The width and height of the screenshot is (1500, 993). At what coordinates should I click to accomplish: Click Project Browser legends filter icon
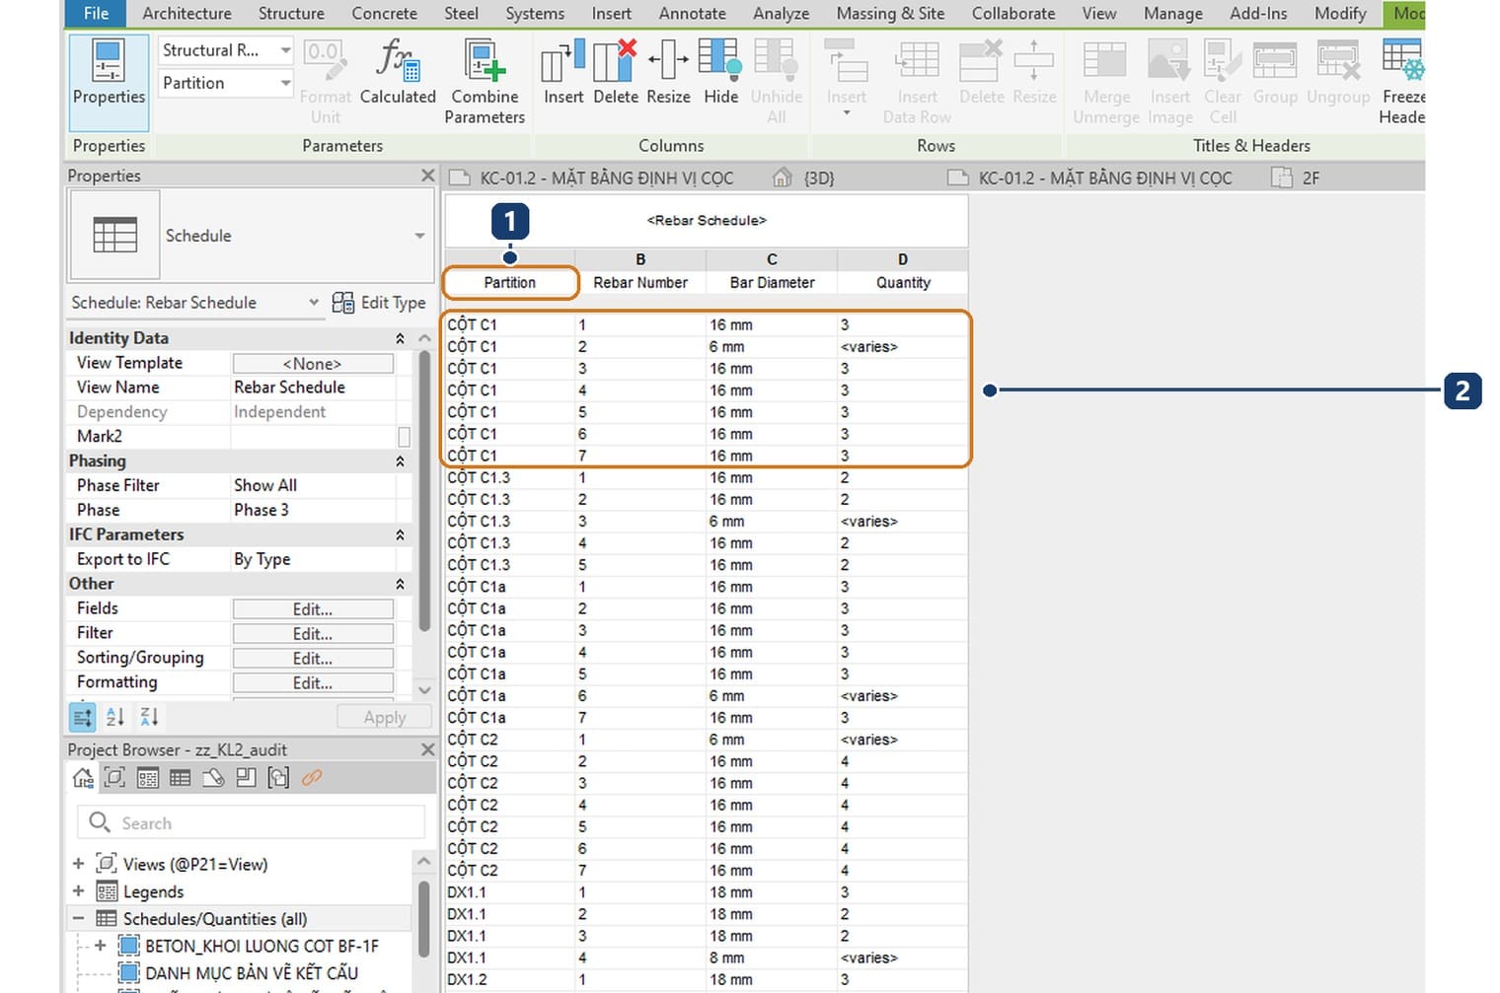(x=148, y=778)
